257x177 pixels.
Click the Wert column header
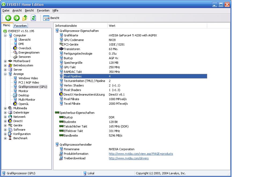[x=157, y=26]
